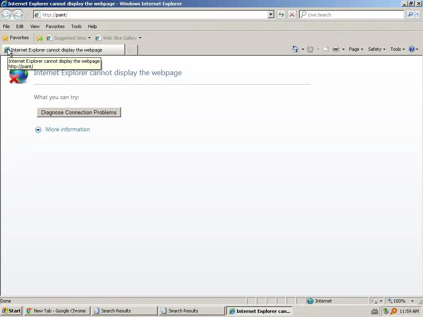Click the Home icon in command bar
This screenshot has height=317, width=423.
pos(295,49)
